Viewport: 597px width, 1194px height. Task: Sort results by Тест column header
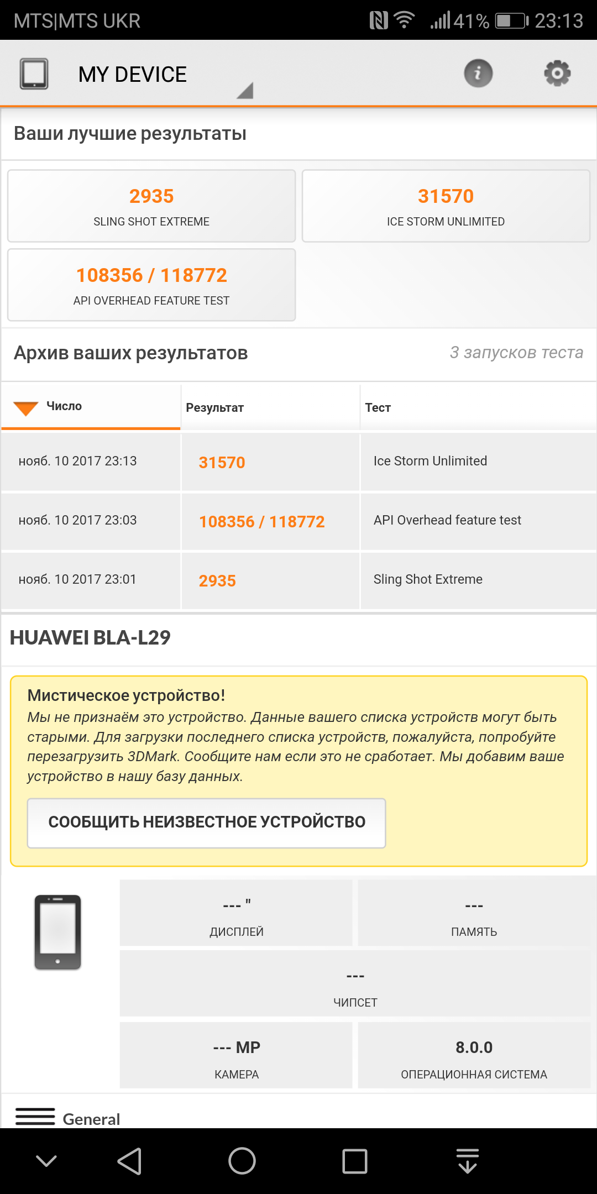click(478, 407)
